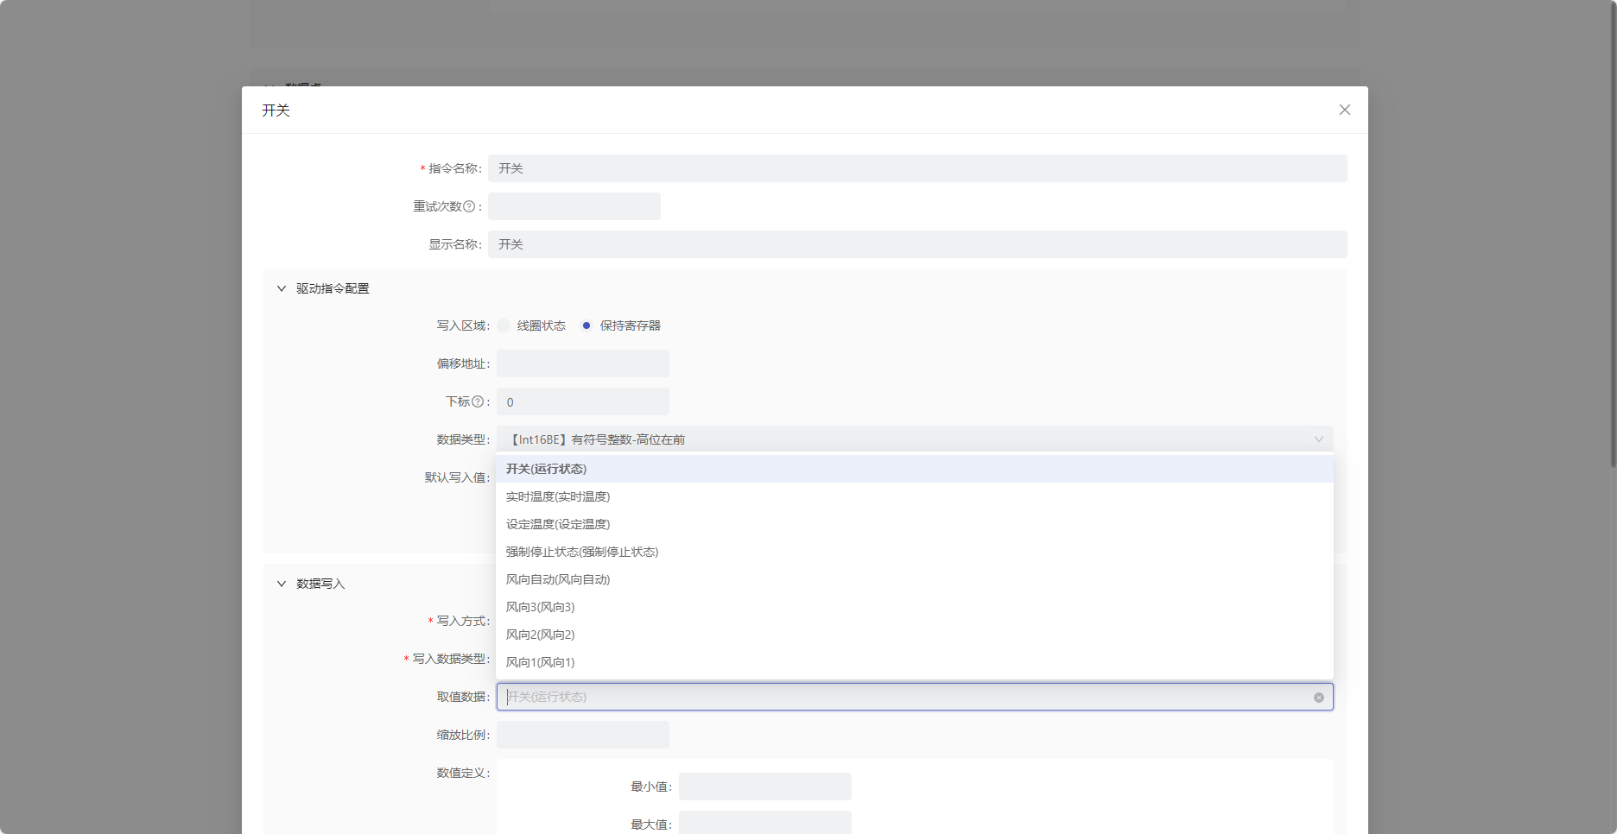Click the 重试次数 input field
Viewport: 1617px width, 834px height.
[574, 206]
